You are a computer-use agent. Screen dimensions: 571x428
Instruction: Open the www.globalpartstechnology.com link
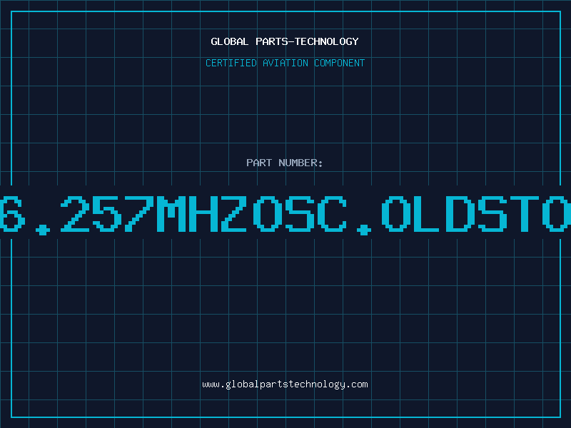[285, 384]
